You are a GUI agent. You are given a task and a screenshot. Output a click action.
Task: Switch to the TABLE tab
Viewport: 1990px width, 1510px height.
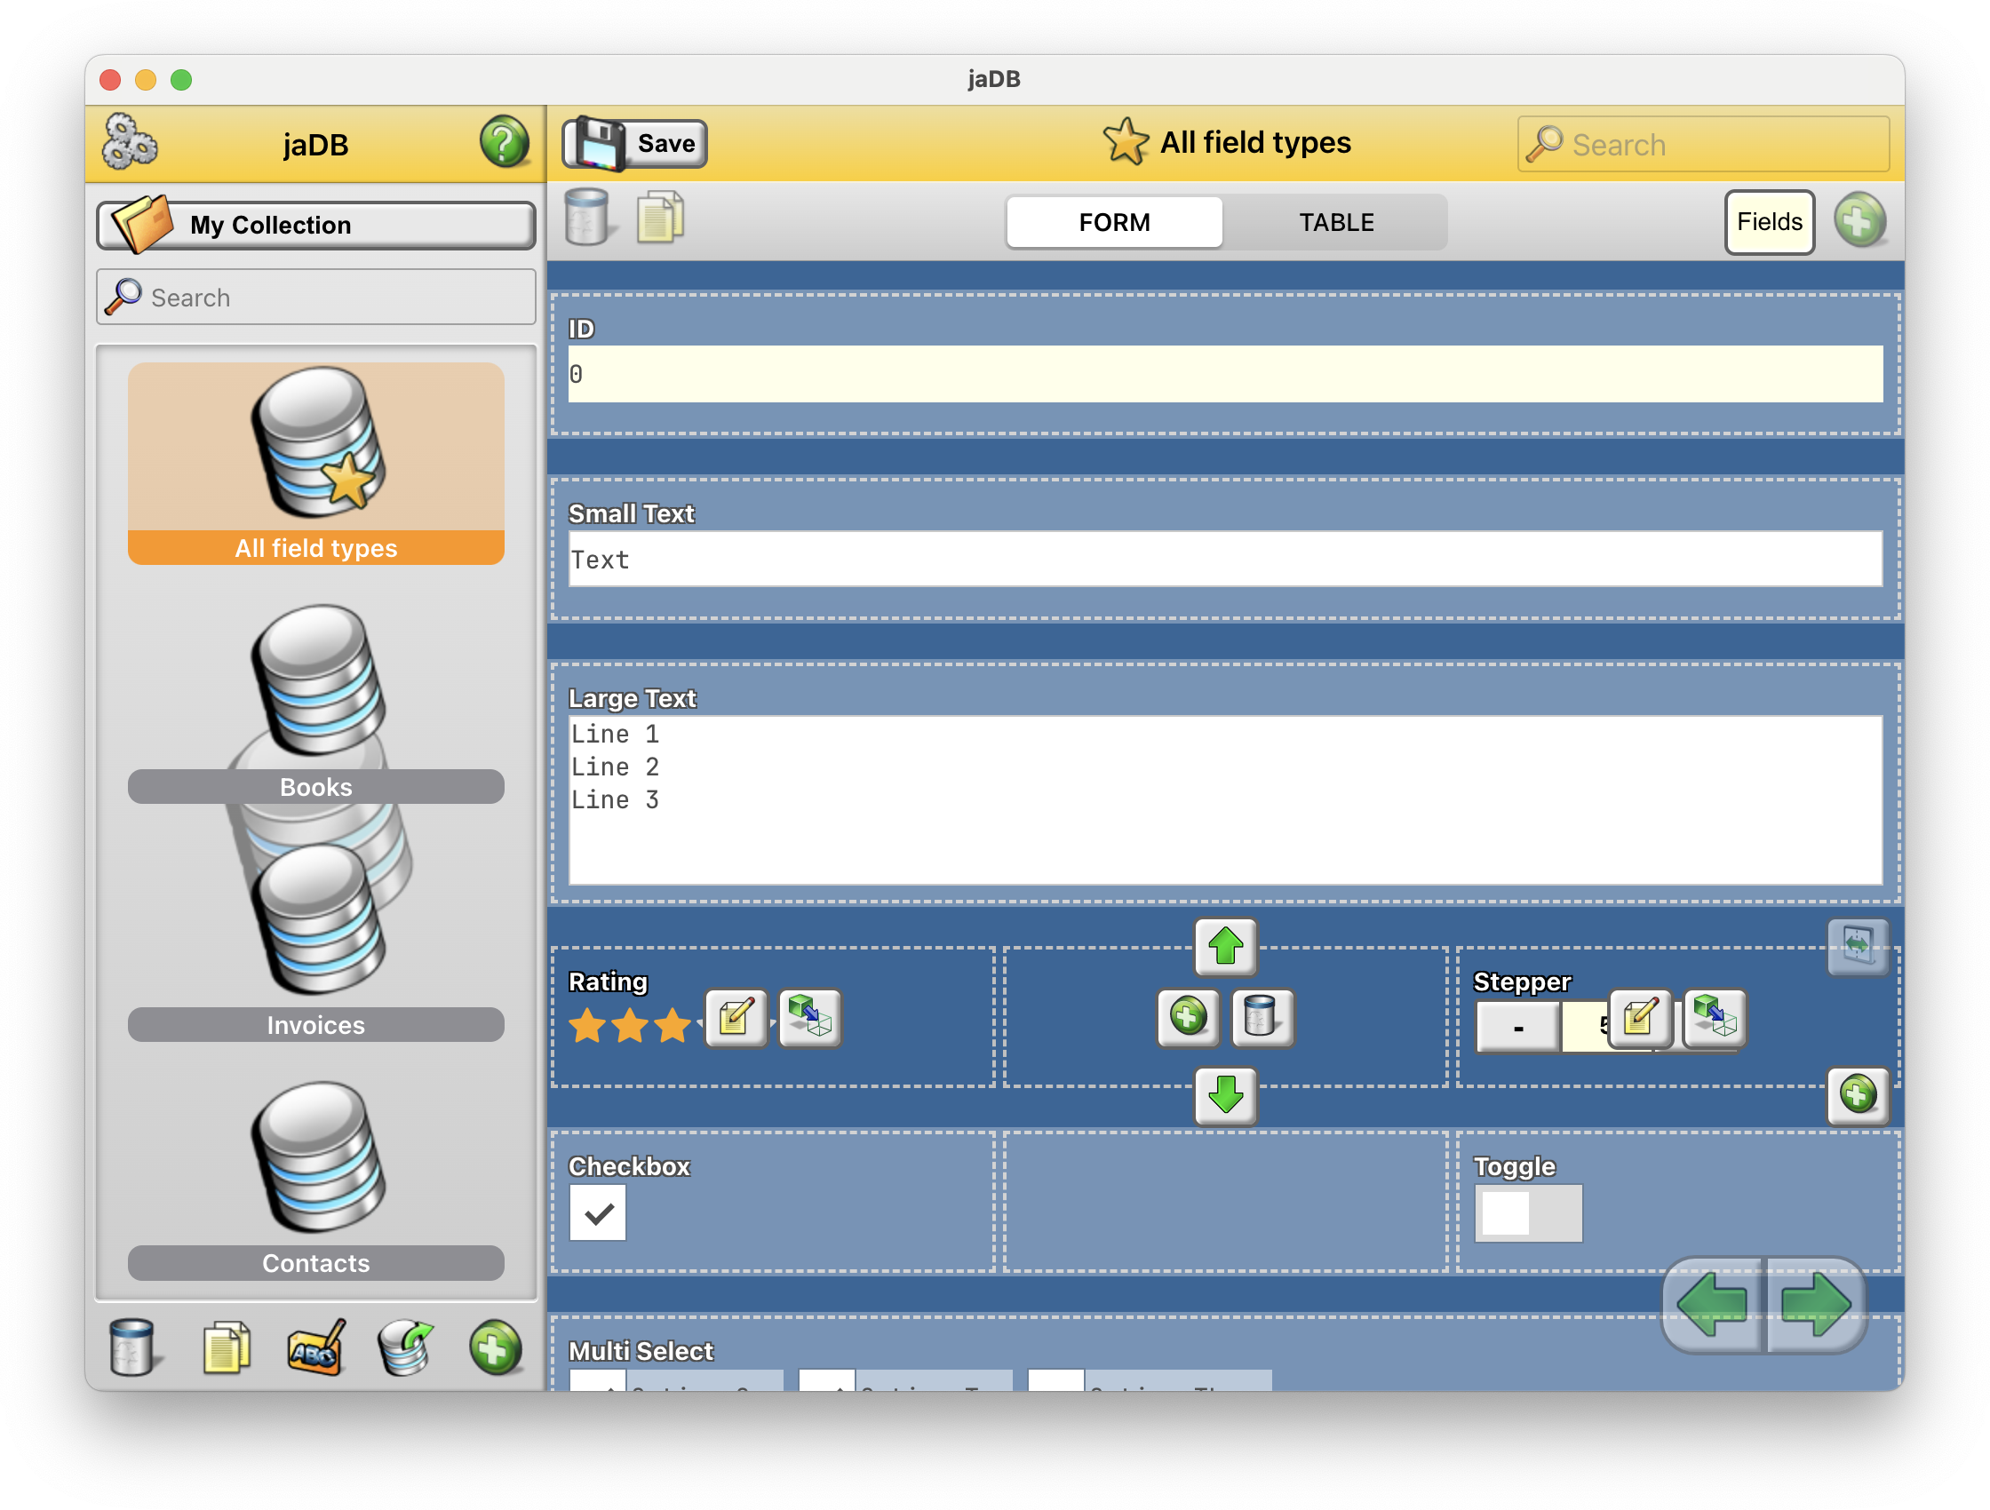coord(1336,222)
